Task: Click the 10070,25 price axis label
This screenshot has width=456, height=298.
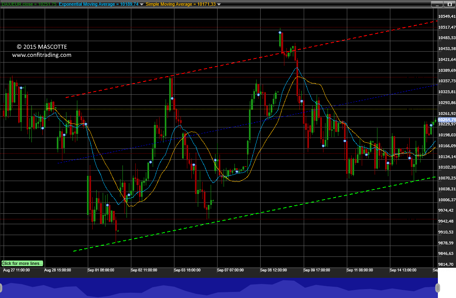Action: (447, 178)
